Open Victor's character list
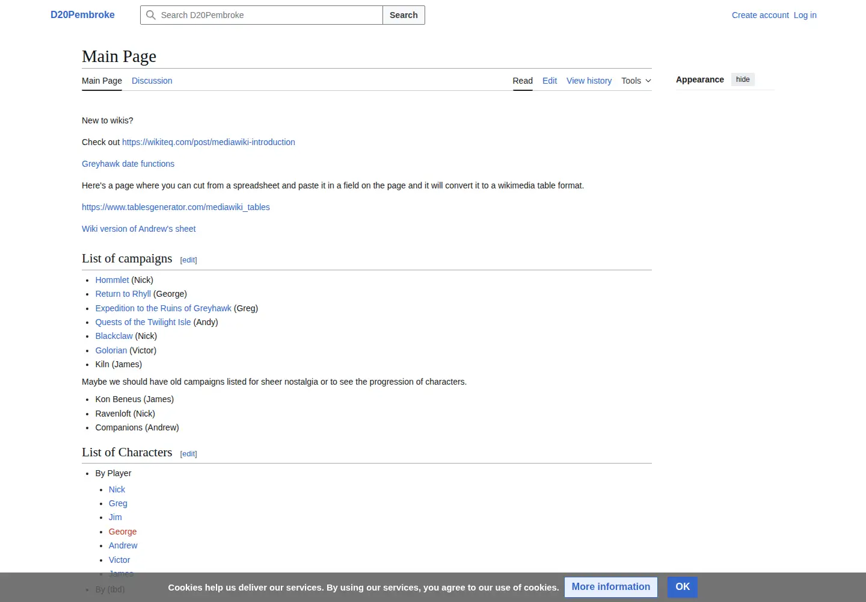866x602 pixels. pos(119,560)
